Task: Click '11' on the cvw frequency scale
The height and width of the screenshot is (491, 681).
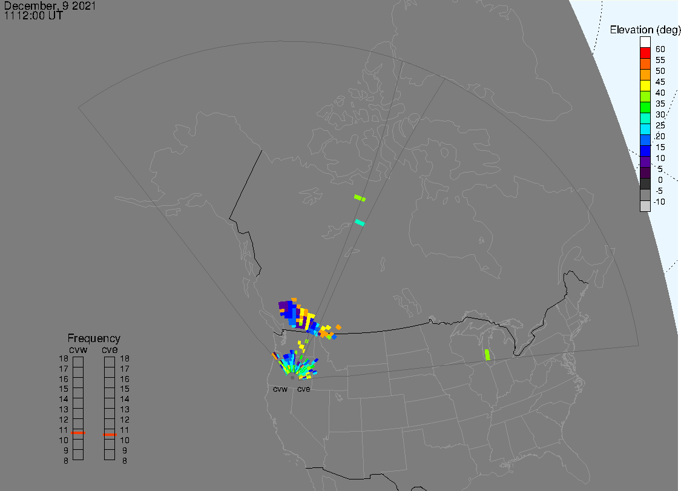Action: click(x=64, y=430)
